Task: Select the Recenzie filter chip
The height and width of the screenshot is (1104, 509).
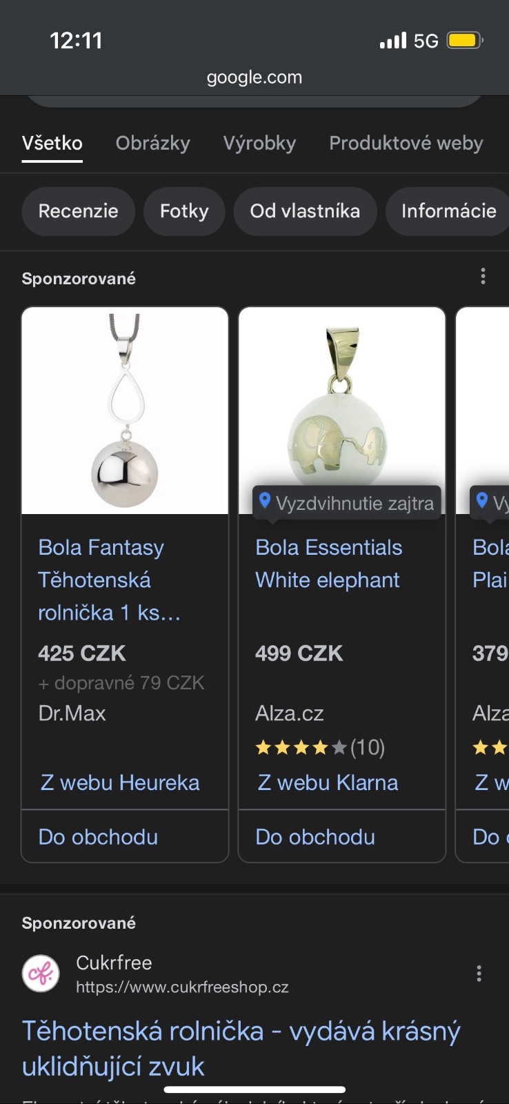Action: tap(78, 211)
